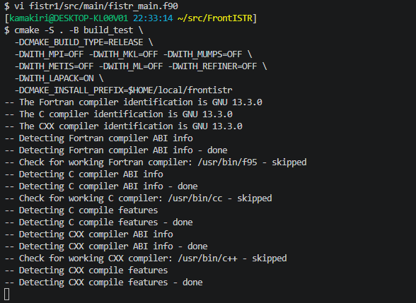Viewport: 416px width, 303px height.
Task: Click the -DWITH_LAPACK=ON flag
Action: click(54, 78)
